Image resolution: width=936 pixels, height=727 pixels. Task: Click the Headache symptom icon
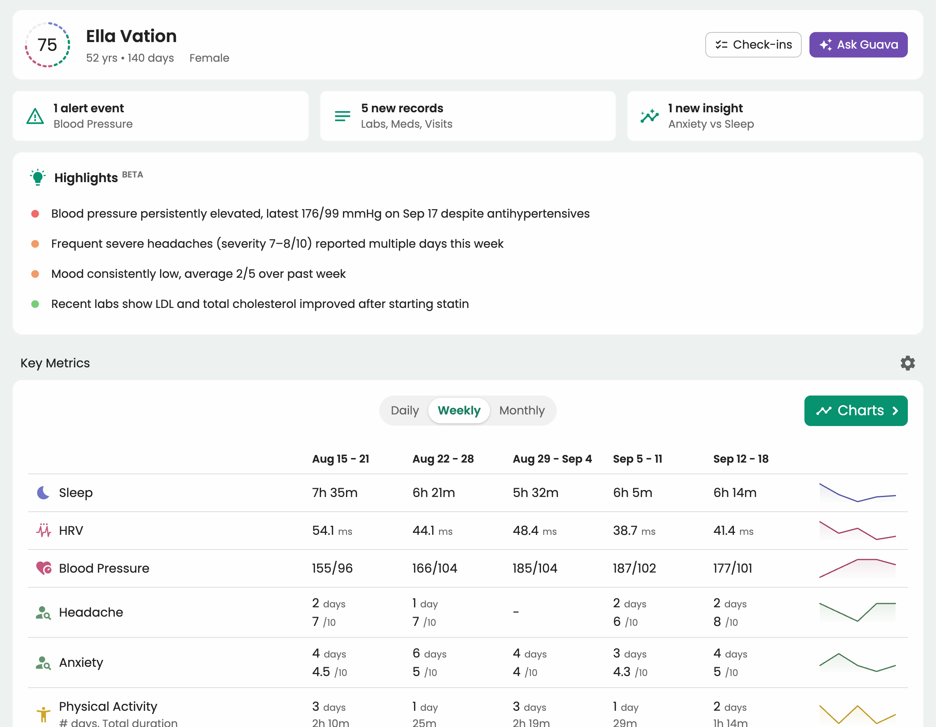[x=43, y=612]
